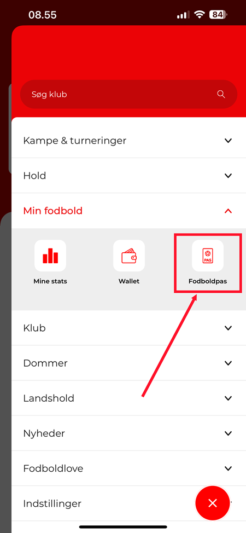
Task: Select the Fodboldlove menu entry
Action: (129, 468)
